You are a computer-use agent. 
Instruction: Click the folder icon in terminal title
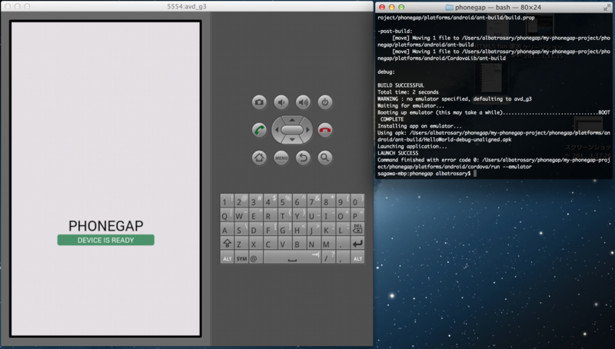(x=449, y=7)
